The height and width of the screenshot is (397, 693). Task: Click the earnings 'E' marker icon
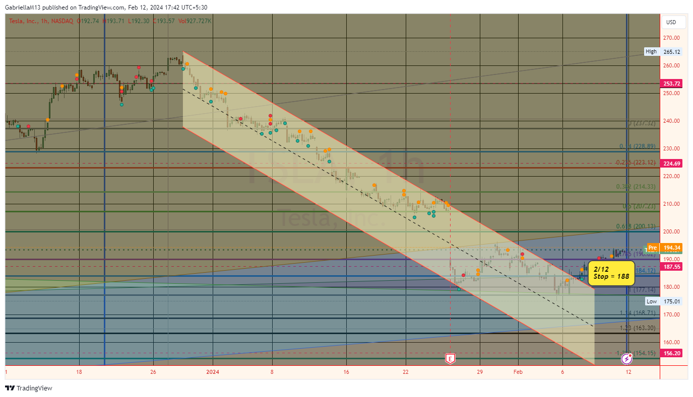(450, 359)
